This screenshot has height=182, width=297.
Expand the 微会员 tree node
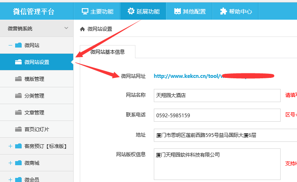click(x=10, y=179)
